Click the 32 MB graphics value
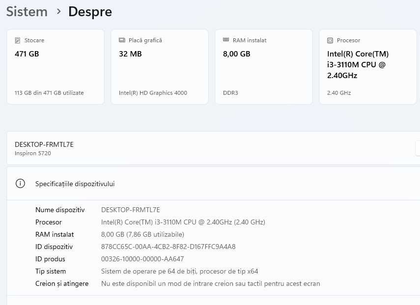 (x=130, y=54)
